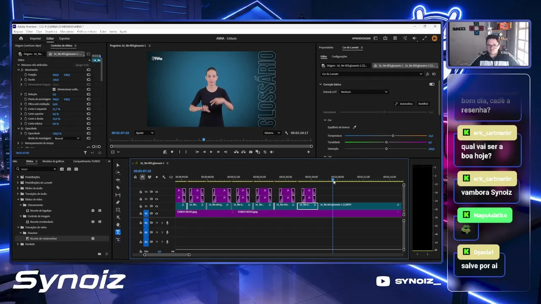Open the program monitor button editor plus
The height and width of the screenshot is (304, 541).
(x=309, y=152)
